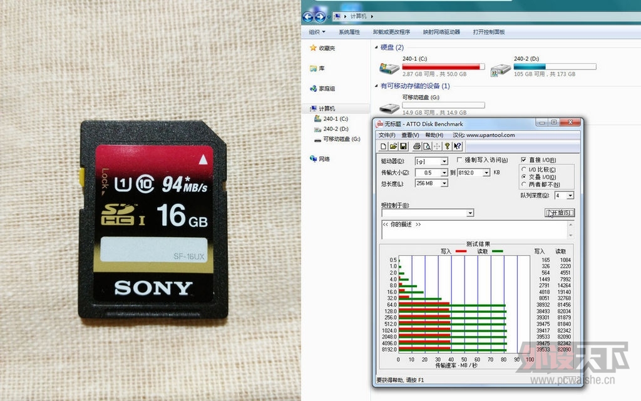Viewport: 641px width, 401px height.
Task: Click 映射网络驱动器 in Explorer toolbar
Action: pos(441,32)
